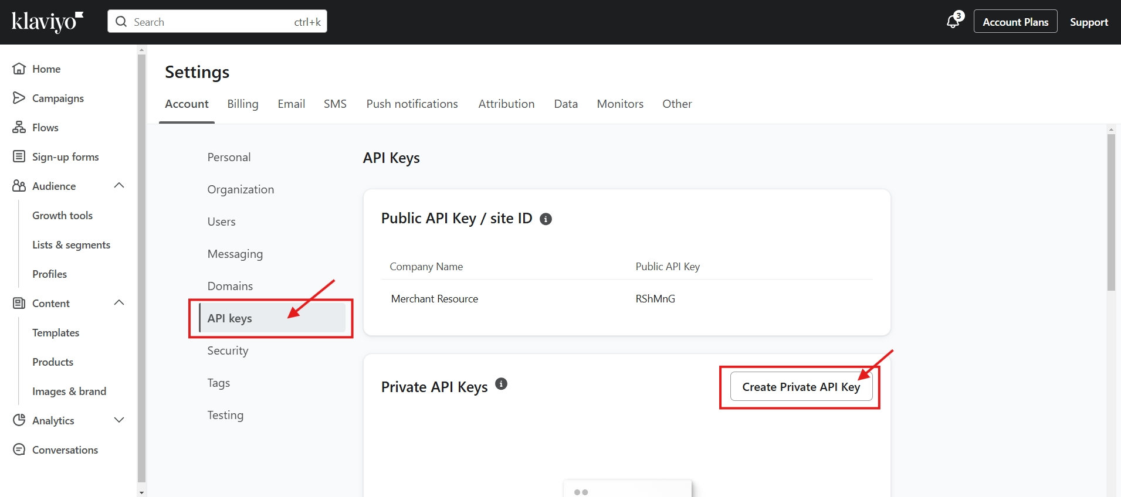The image size is (1121, 497).
Task: Click Create Private API Key button
Action: click(801, 387)
